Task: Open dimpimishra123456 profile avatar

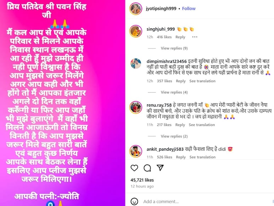Action: click(136, 64)
